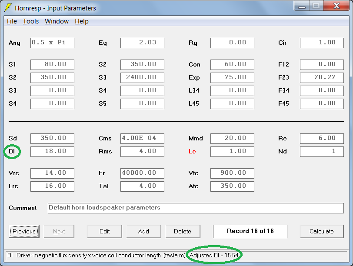This screenshot has height=266, width=353.
Task: Click the Cms field with 4.00E-04
Action: (x=142, y=139)
